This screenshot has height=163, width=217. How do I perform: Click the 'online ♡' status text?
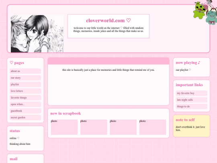coord(14,138)
